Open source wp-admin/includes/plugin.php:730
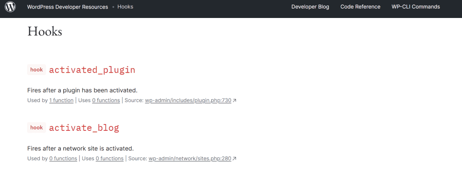The height and width of the screenshot is (169, 462). click(x=188, y=100)
